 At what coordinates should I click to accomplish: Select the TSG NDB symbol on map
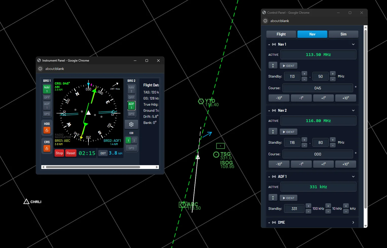coord(216,155)
